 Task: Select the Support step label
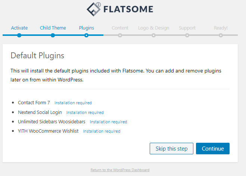[187, 28]
